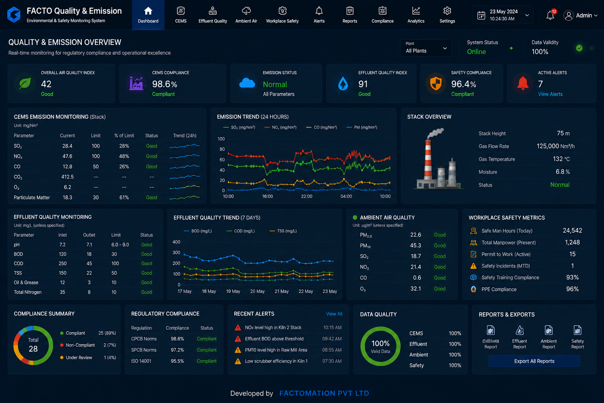Click View All in Recent Alerts

334,314
